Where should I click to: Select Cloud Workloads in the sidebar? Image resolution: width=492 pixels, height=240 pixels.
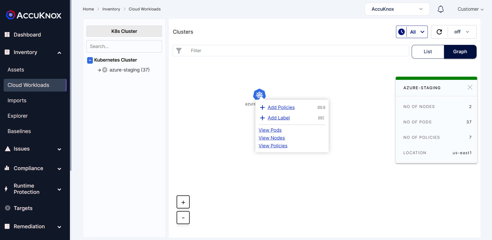point(35,85)
